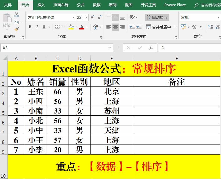Click the 合并后居中 button
The width and height of the screenshot is (221, 179).
tap(159, 27)
